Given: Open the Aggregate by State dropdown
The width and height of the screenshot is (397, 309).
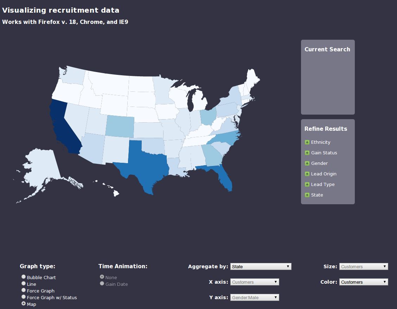Looking at the screenshot, I should (261, 266).
